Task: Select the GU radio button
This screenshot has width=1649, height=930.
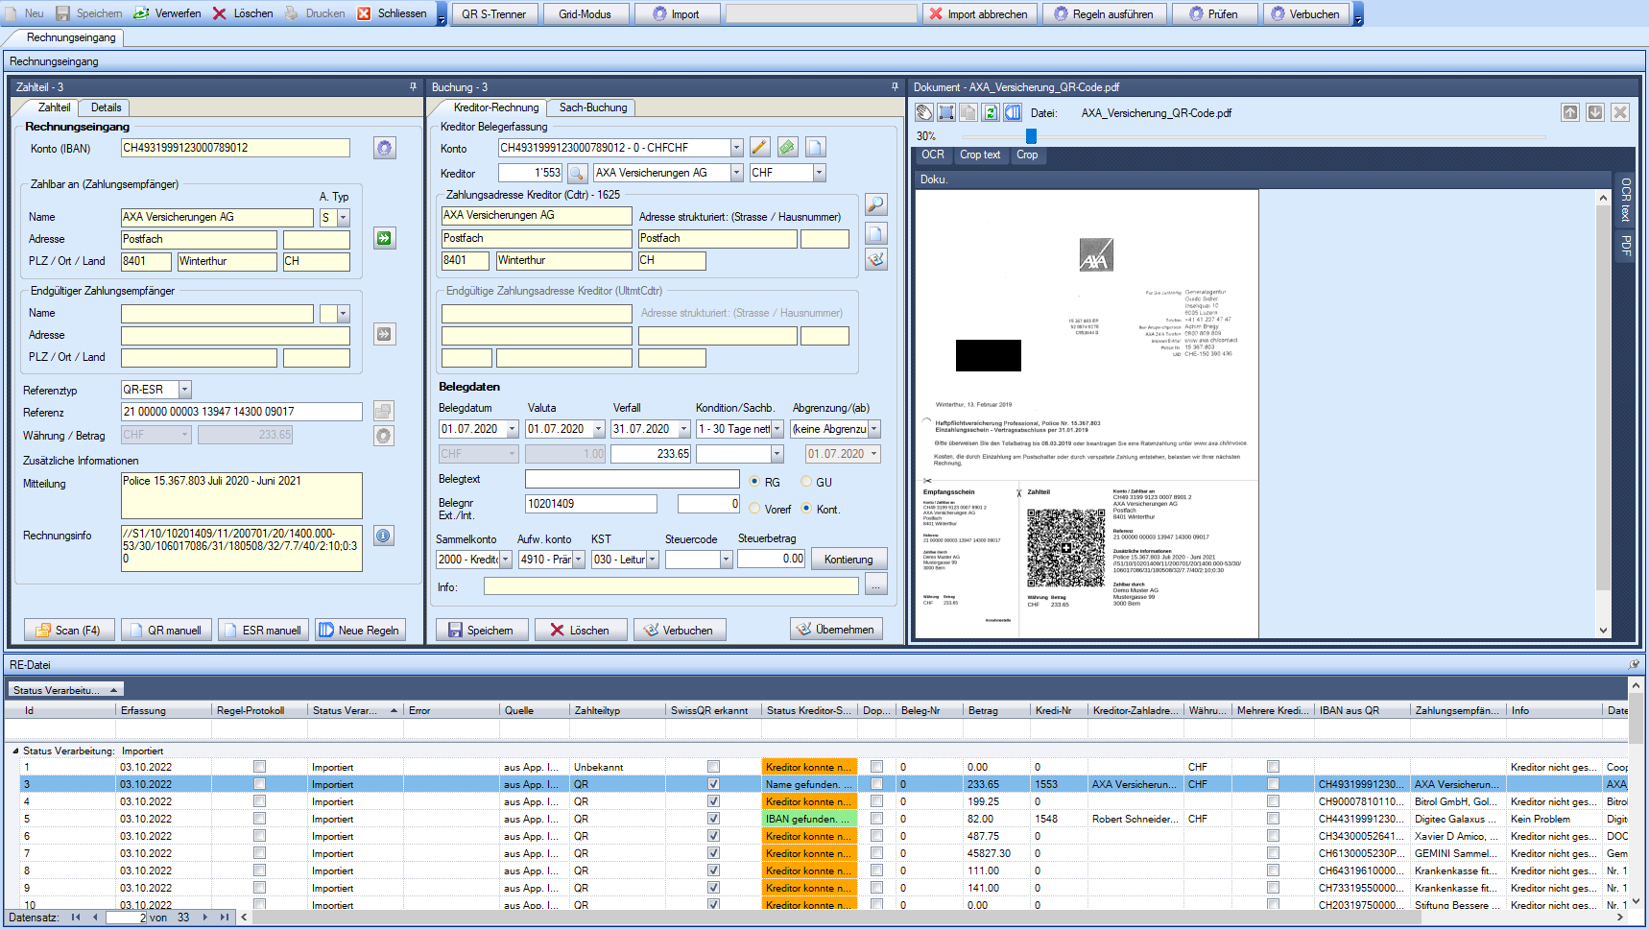Action: (806, 482)
